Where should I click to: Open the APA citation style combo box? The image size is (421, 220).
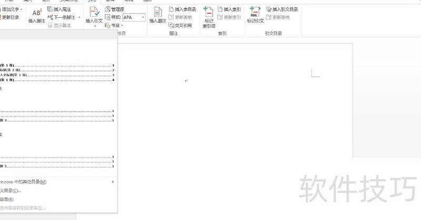(x=134, y=17)
